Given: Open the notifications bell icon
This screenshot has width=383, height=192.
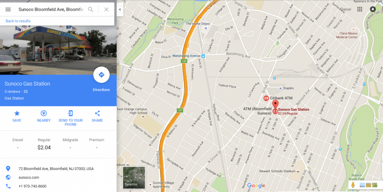Looking at the screenshot, I should (x=373, y=9).
